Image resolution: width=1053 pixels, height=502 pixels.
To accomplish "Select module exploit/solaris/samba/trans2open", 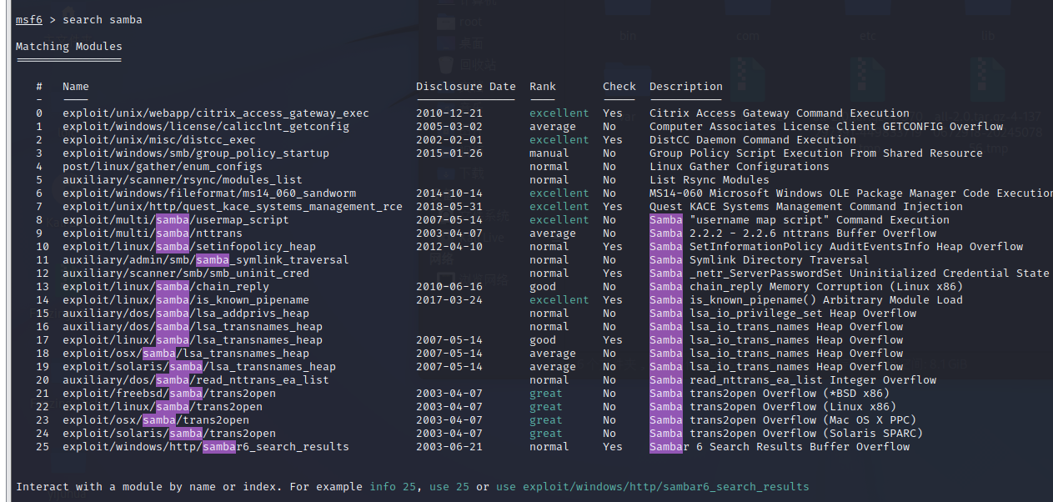I will 169,433.
